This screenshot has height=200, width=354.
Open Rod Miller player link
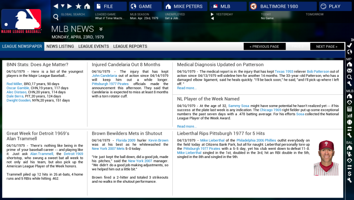coord(15,84)
